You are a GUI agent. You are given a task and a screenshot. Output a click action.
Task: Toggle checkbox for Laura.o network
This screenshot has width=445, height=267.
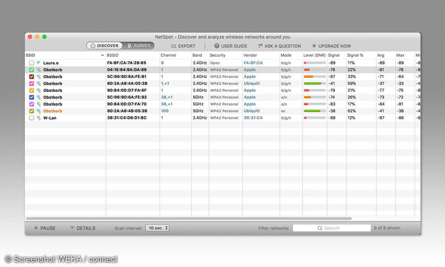tap(32, 63)
